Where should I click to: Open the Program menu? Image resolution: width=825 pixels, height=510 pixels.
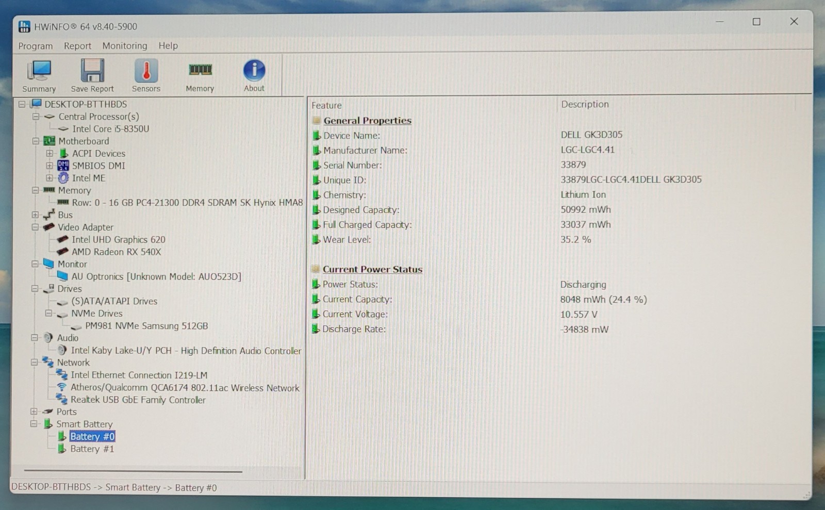click(36, 46)
